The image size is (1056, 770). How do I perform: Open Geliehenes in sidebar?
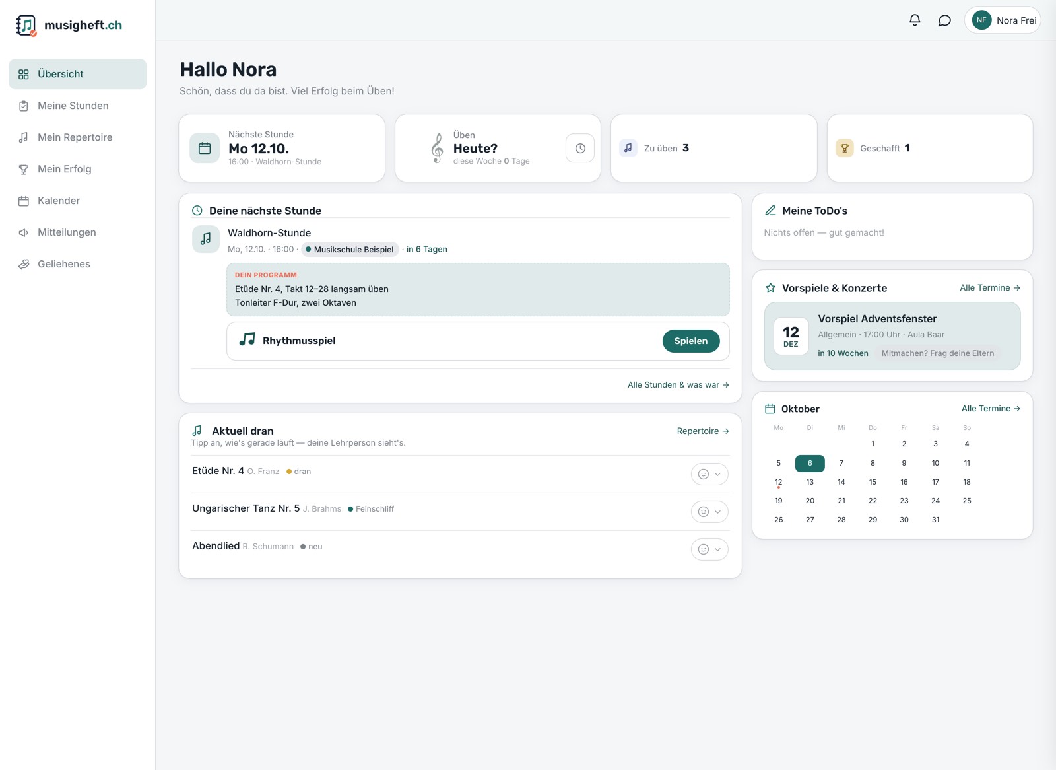coord(78,264)
